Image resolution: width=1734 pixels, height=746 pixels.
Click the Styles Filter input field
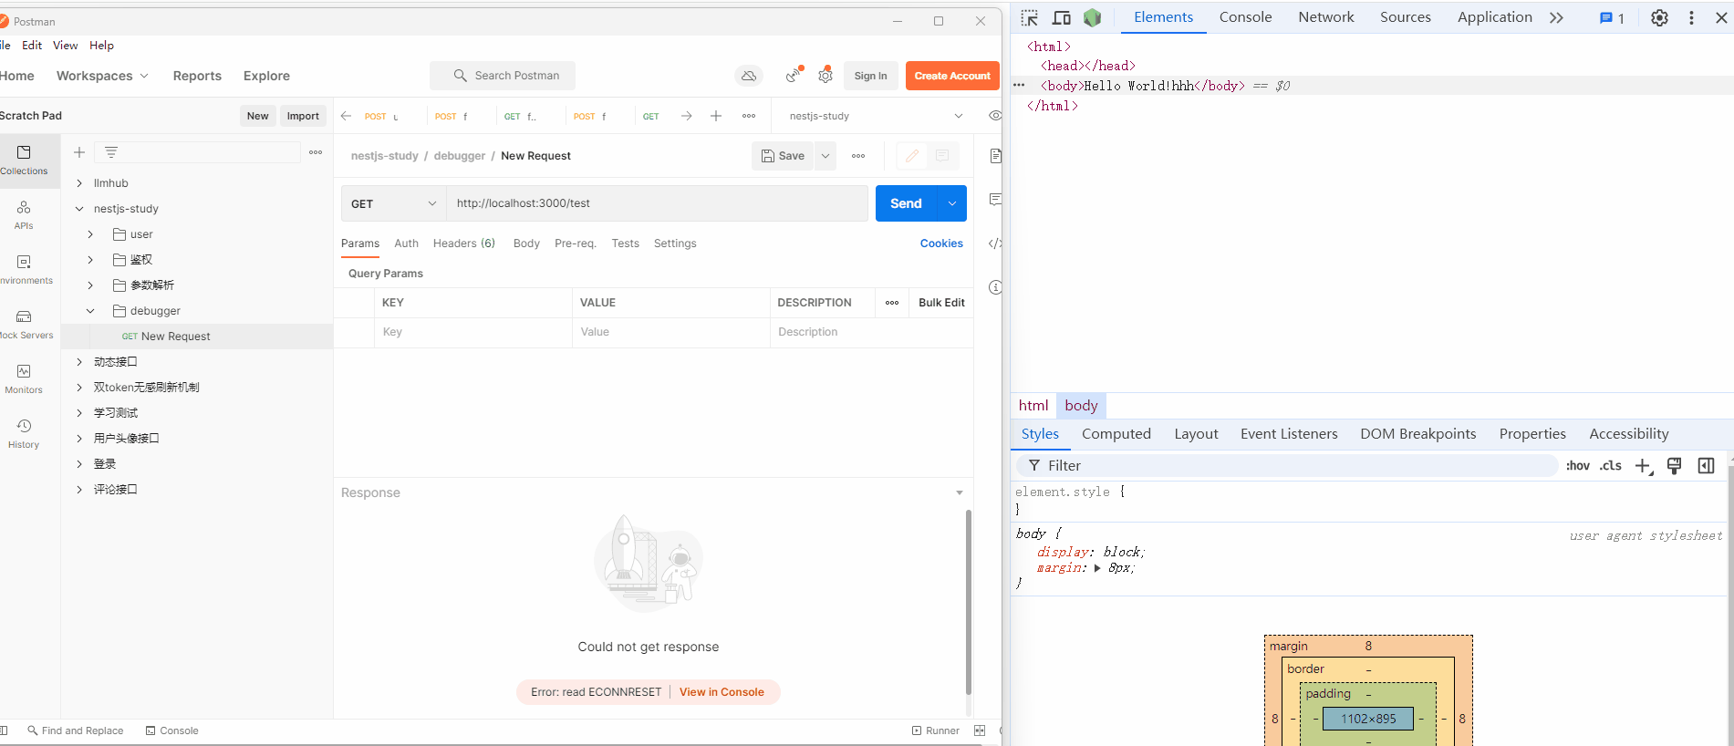[1286, 466]
